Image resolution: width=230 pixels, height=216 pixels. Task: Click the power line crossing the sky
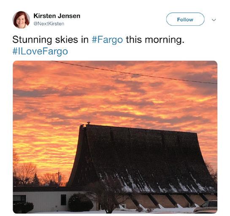click(134, 72)
